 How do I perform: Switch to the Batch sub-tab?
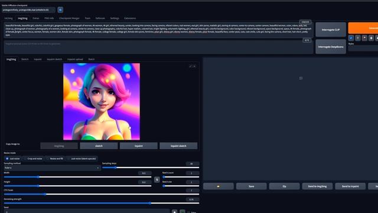coord(92,59)
